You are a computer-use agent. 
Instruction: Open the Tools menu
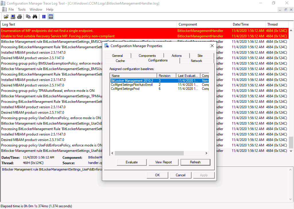[x=22, y=9]
